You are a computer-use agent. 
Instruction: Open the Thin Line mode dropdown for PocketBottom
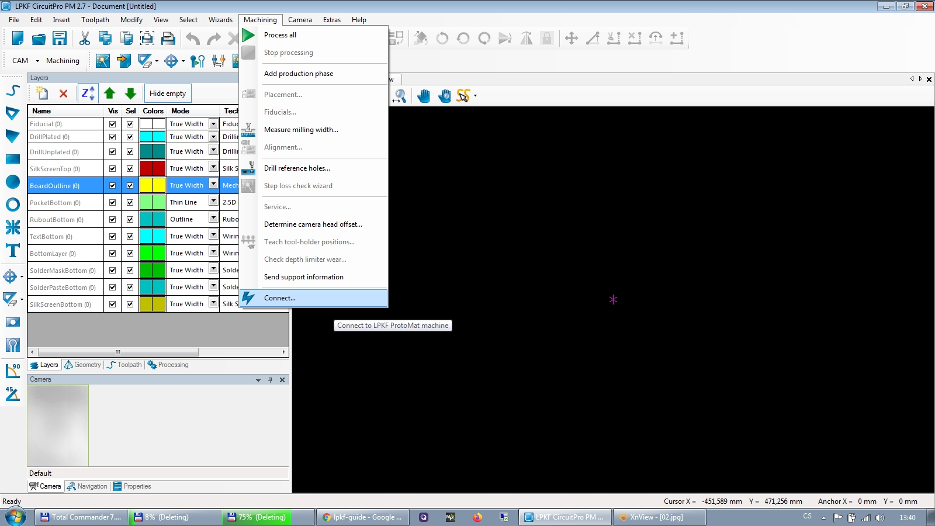pyautogui.click(x=213, y=201)
